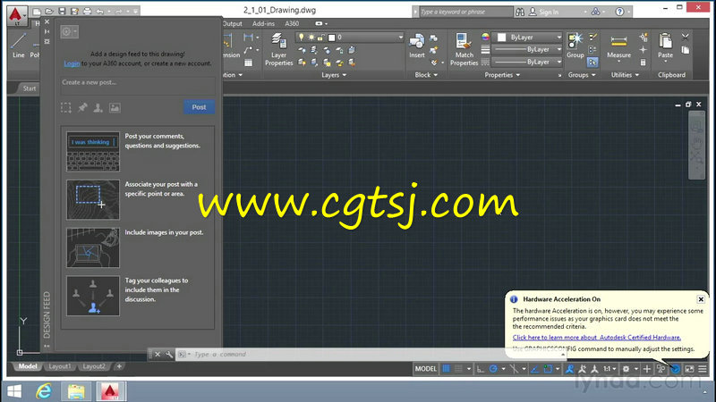
Task: Click the Clean Screen icon in status bar
Action: click(689, 369)
